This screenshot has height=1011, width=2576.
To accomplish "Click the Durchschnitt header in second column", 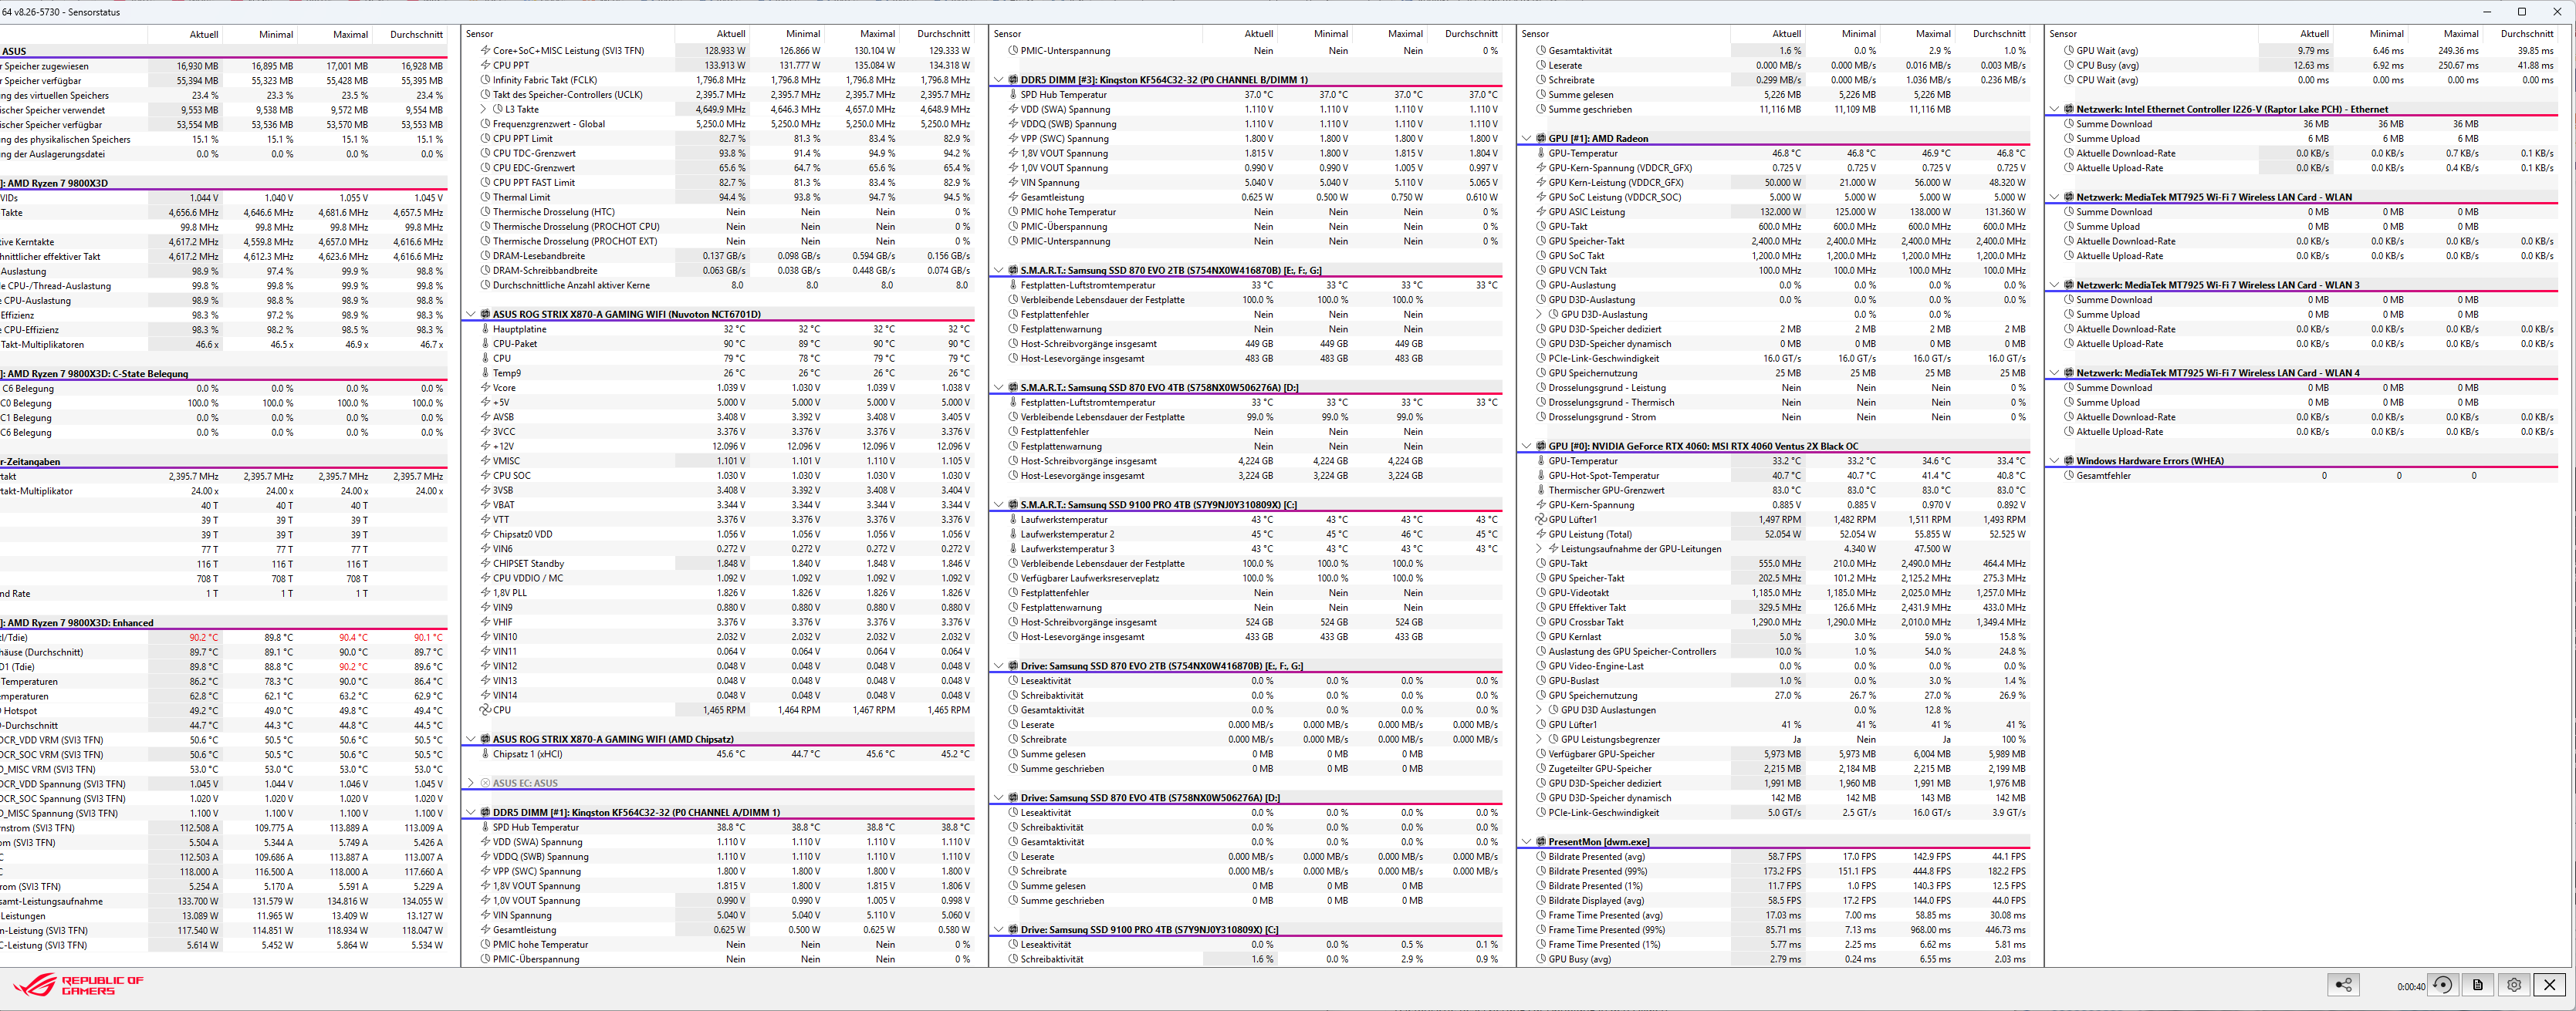I will [943, 34].
